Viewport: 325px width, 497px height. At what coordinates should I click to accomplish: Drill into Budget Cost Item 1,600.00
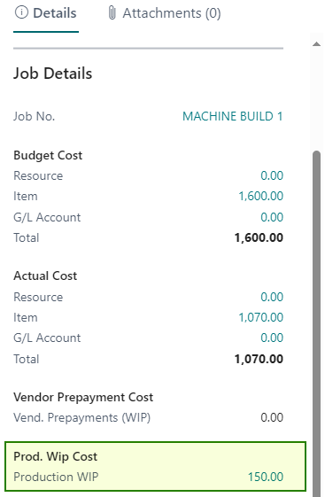pos(261,196)
